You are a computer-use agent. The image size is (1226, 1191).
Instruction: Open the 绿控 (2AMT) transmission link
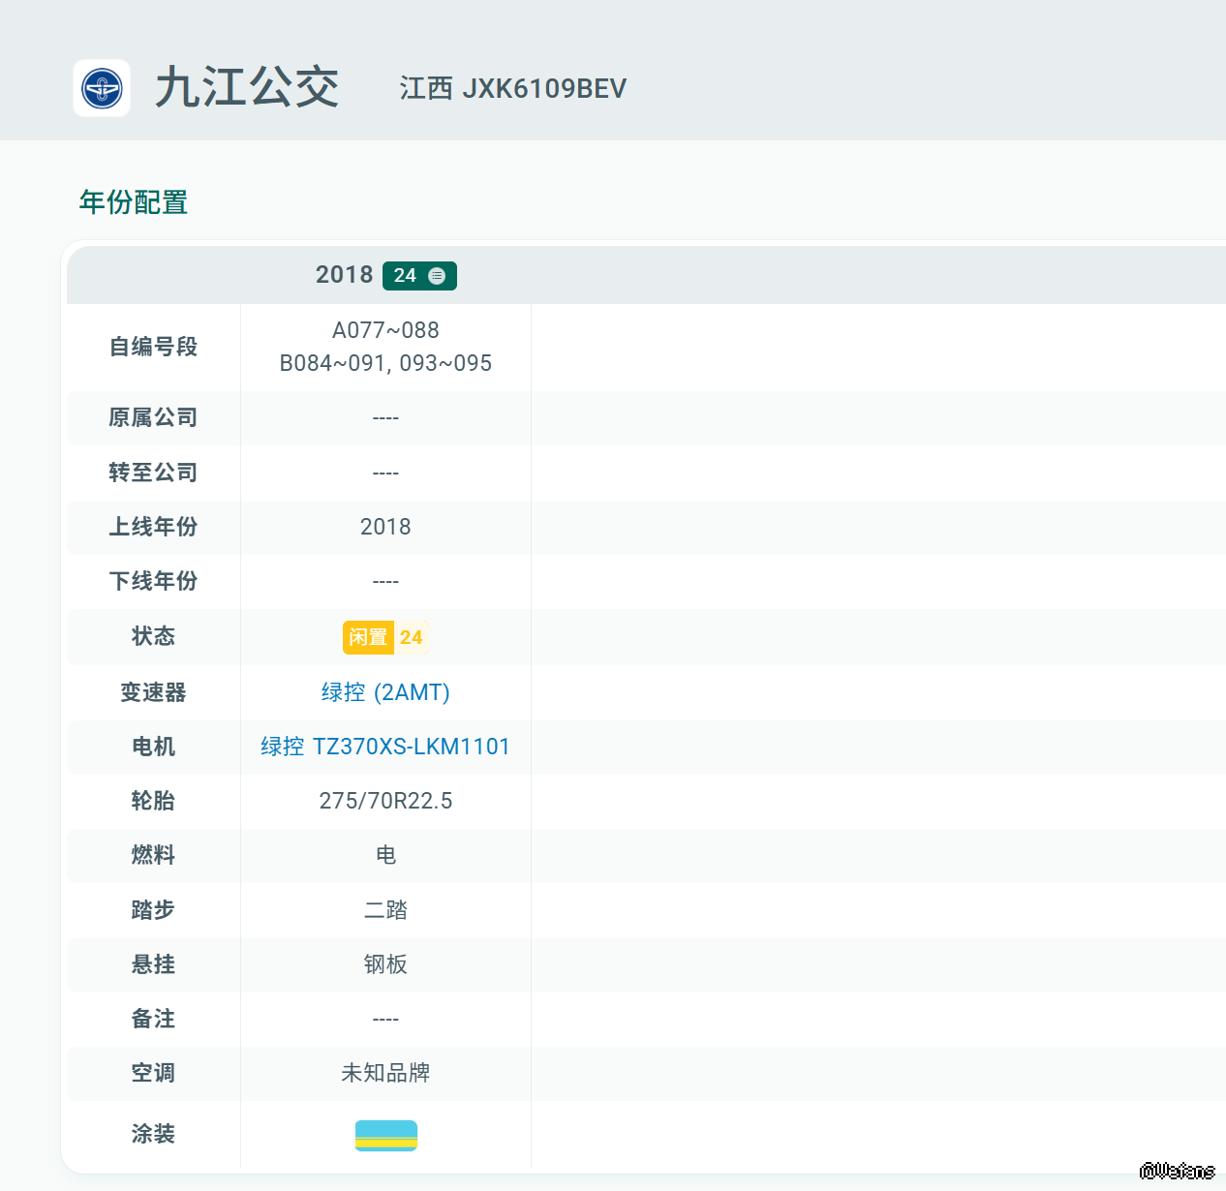(385, 692)
